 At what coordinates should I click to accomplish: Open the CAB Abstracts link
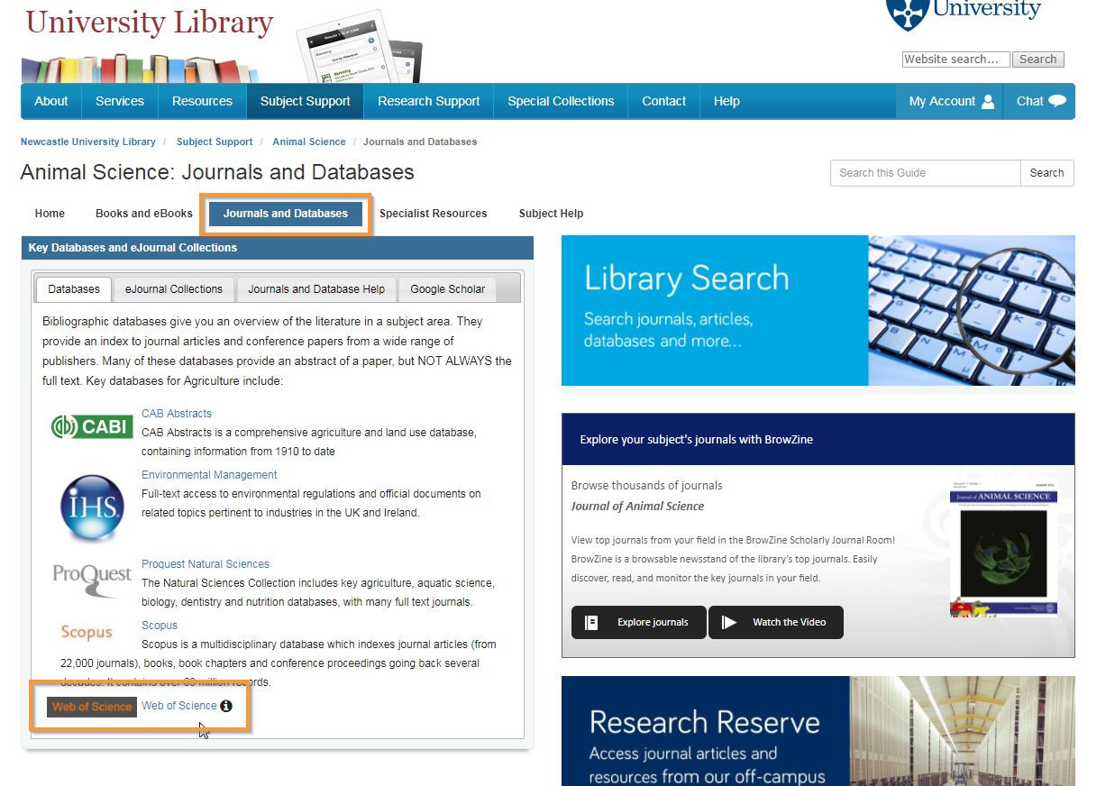(x=177, y=414)
